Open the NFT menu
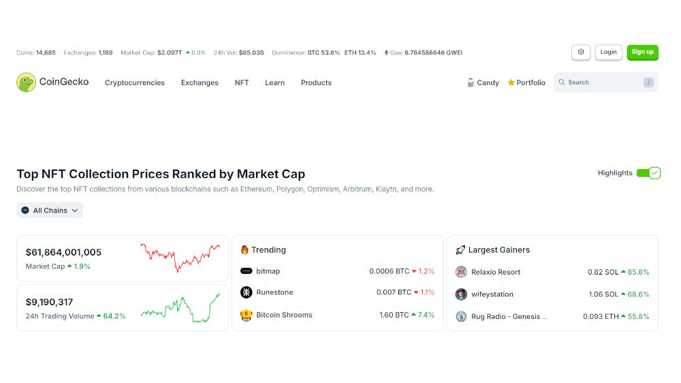This screenshot has height=383, width=681. 242,82
